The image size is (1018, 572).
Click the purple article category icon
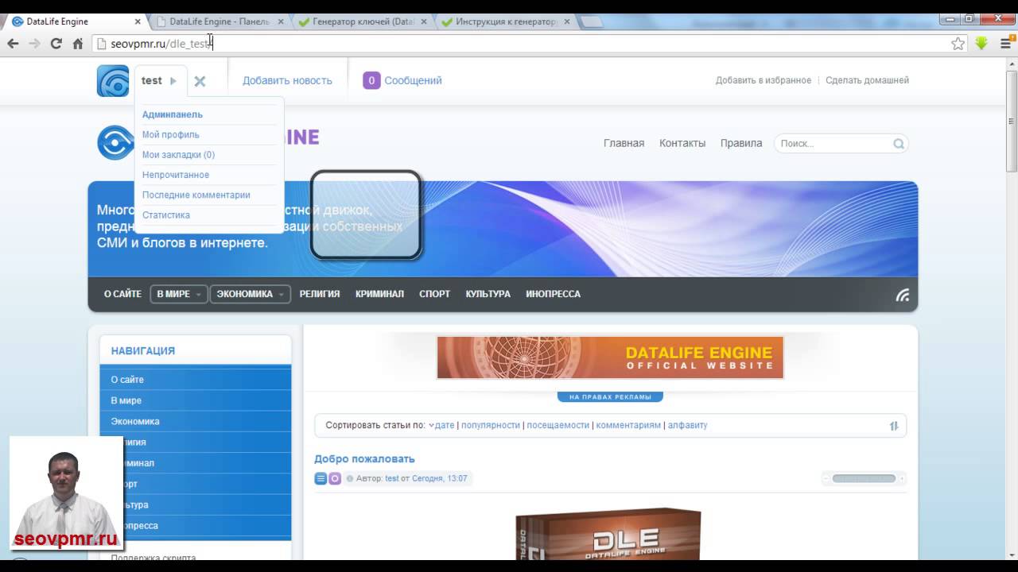[x=335, y=478]
